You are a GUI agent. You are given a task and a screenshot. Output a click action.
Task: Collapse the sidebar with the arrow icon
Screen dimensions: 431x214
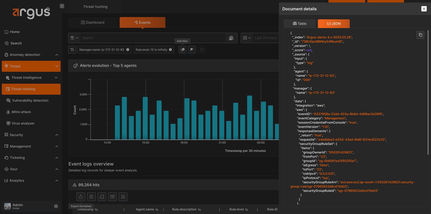click(x=62, y=6)
